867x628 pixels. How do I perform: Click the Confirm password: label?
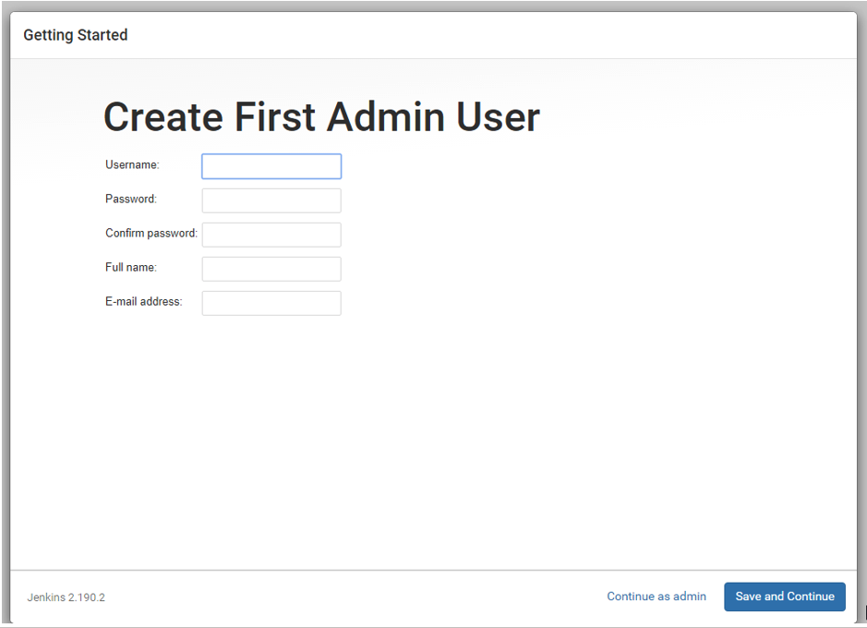pyautogui.click(x=151, y=234)
